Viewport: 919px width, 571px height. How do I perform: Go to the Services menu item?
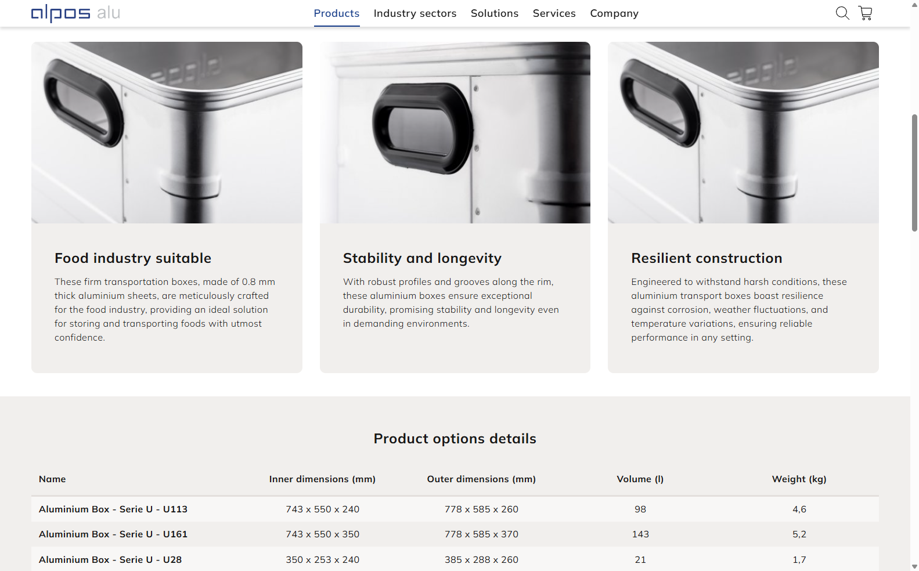554,13
